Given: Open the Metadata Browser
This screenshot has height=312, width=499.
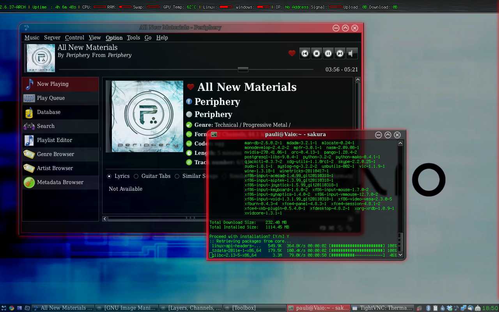Looking at the screenshot, I should click(x=60, y=182).
